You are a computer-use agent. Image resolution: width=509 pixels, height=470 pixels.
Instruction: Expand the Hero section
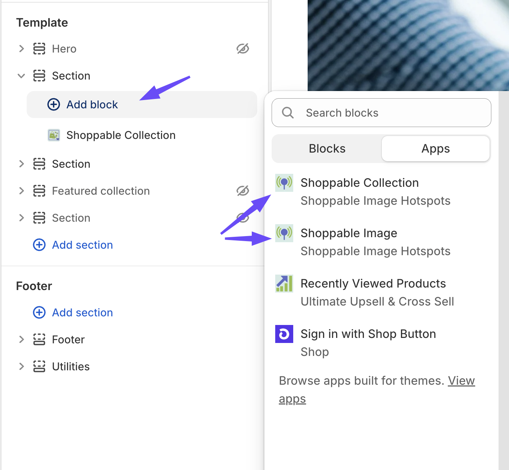point(22,49)
